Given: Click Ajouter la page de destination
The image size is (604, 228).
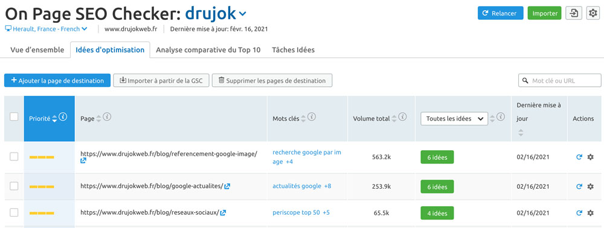Looking at the screenshot, I should (x=57, y=80).
